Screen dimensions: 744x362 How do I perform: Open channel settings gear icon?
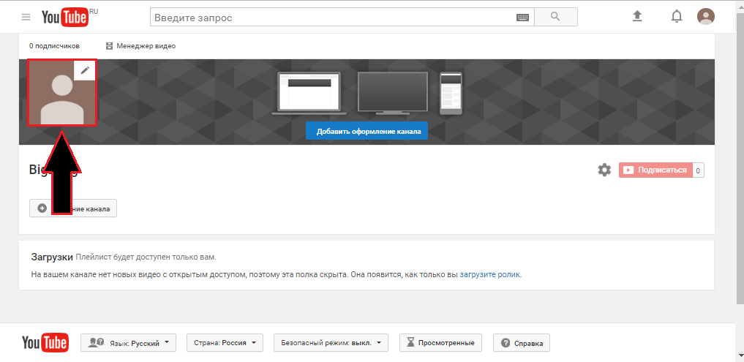(604, 170)
